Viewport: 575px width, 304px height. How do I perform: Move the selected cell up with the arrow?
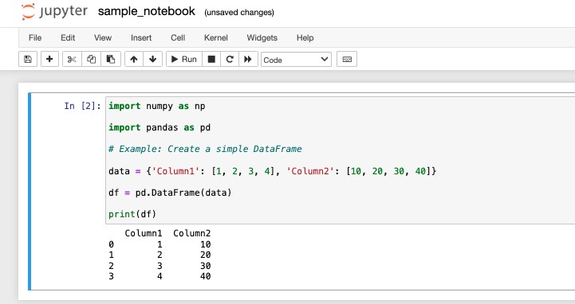coord(134,59)
